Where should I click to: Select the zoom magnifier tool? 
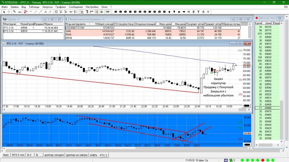(14, 12)
